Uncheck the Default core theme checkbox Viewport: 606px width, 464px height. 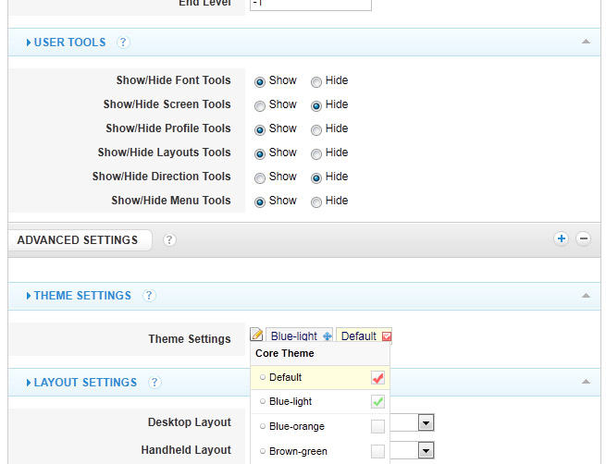point(377,377)
